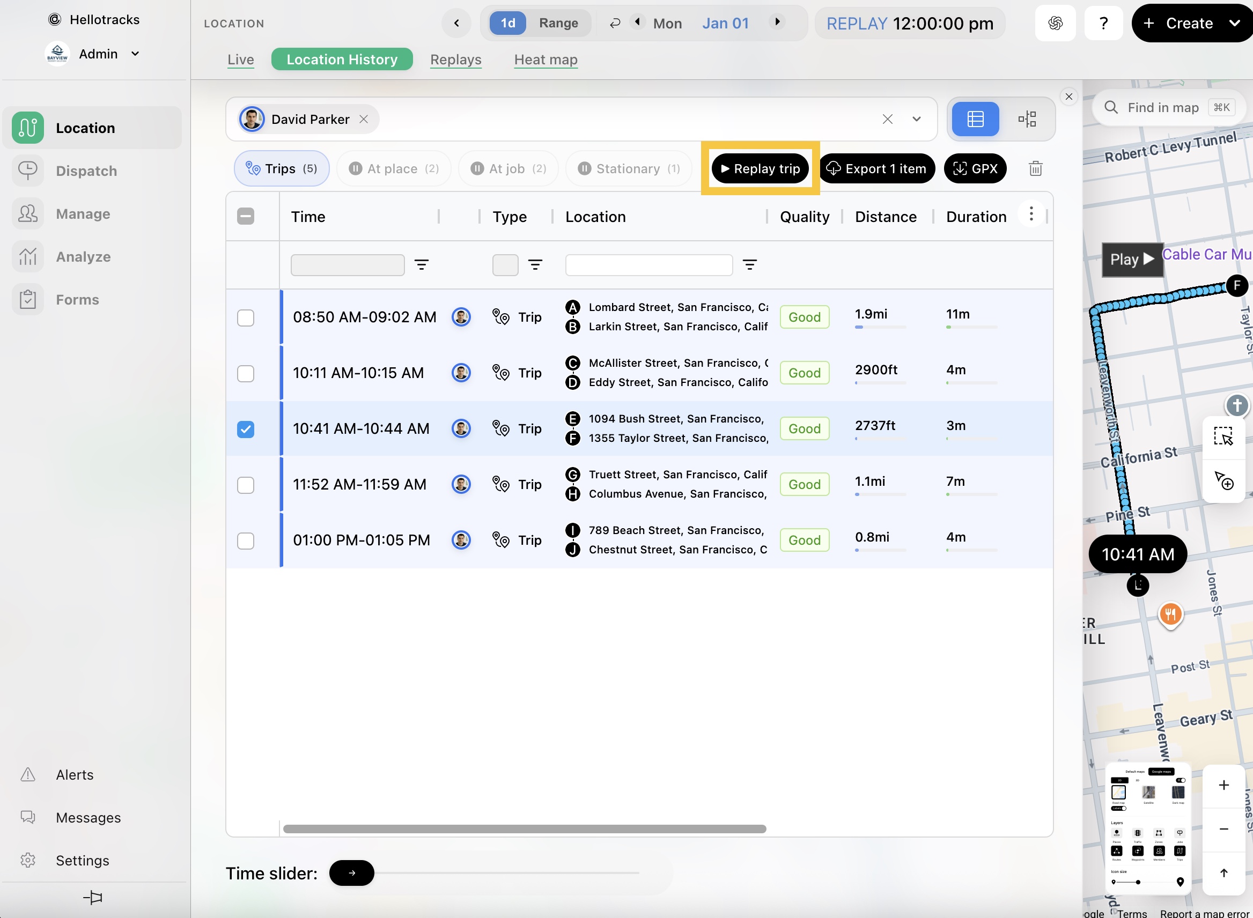Remove David Parker chip

(x=363, y=119)
